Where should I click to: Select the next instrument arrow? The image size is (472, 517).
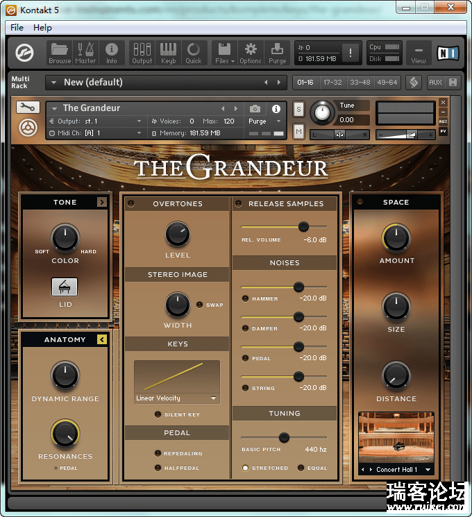235,108
